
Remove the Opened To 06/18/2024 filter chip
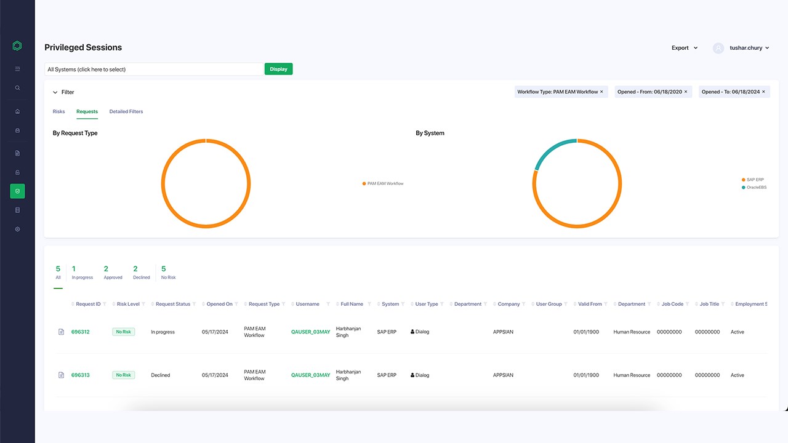763,92
